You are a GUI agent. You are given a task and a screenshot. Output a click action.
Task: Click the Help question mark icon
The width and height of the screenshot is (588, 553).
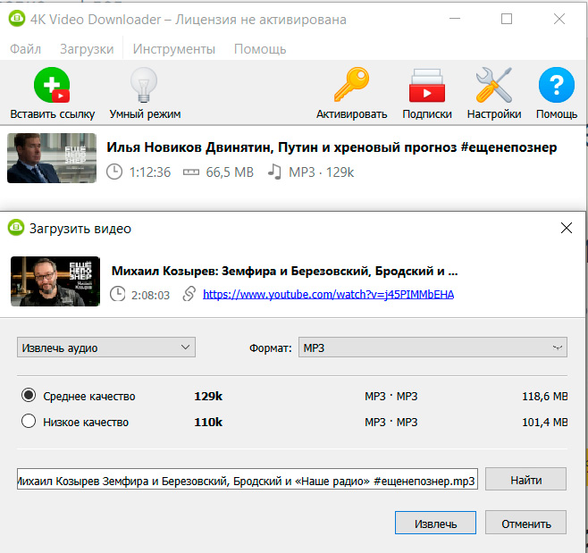click(x=556, y=87)
